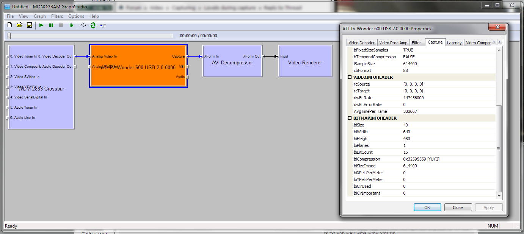
Task: Select the cbFormat property row
Action: pyautogui.click(x=422, y=70)
